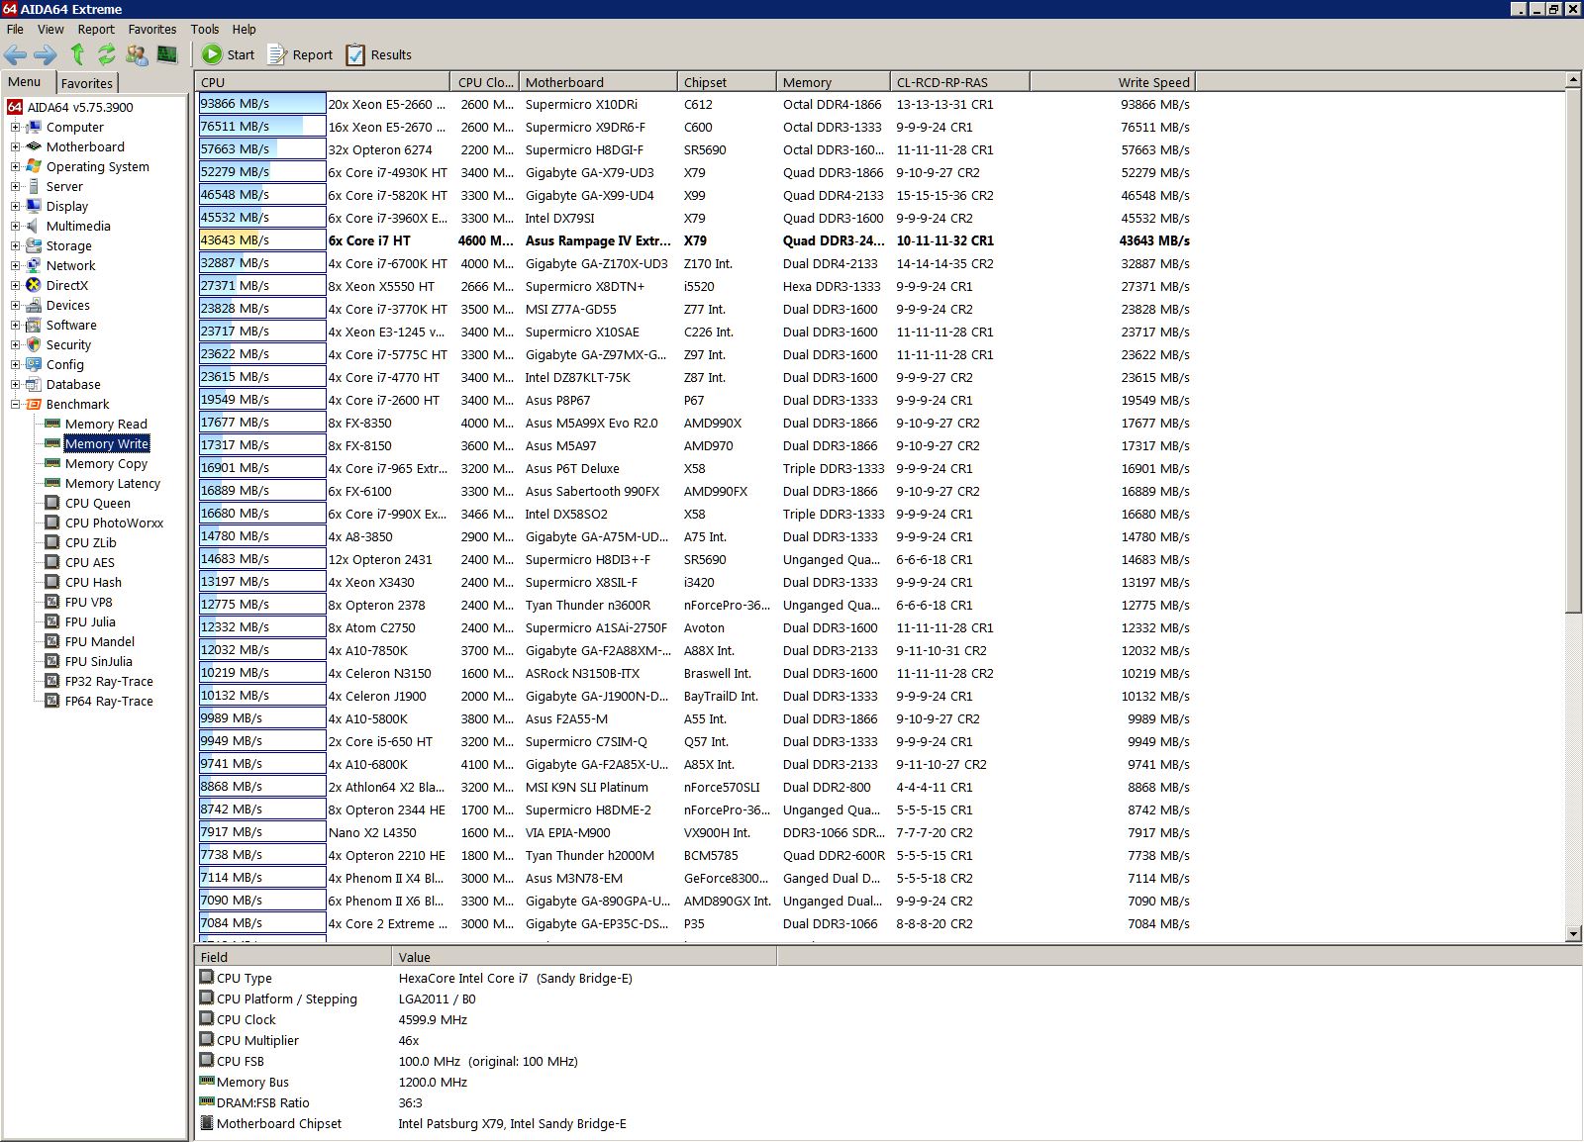Switch to the Menu tab in sidebar
Screen dimensions: 1584x1142
[x=26, y=82]
